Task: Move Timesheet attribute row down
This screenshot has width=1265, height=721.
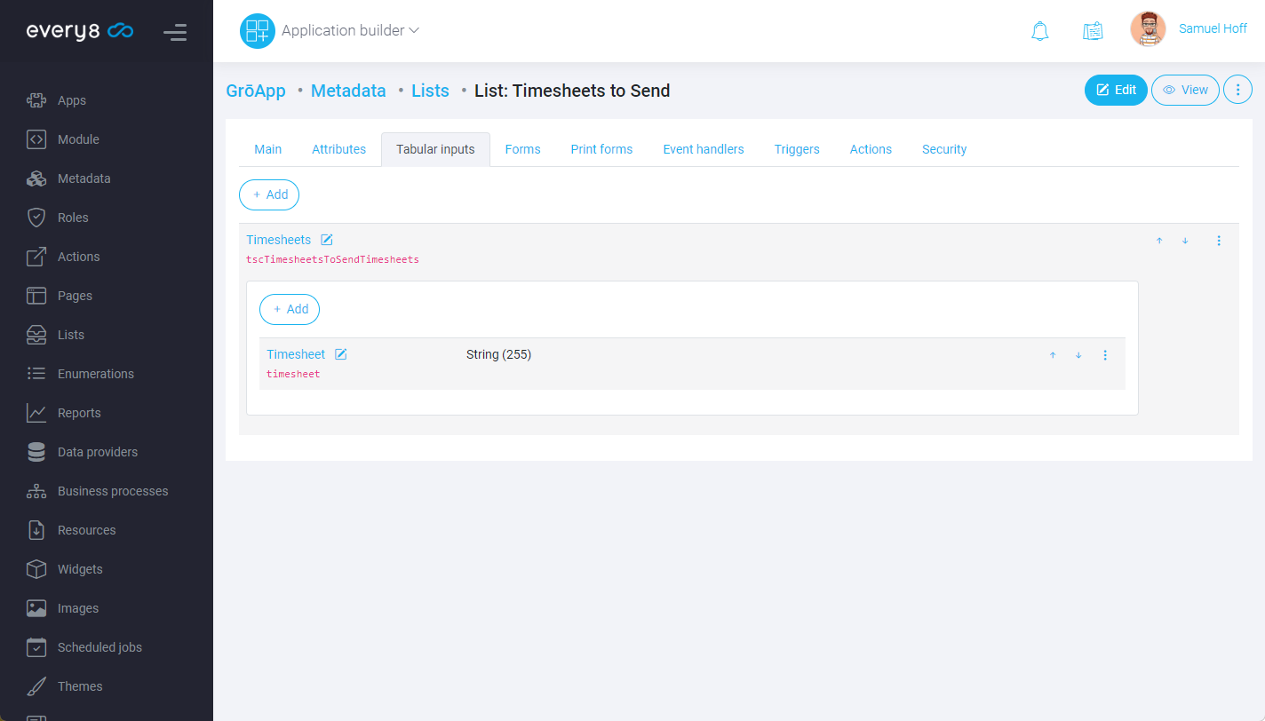Action: point(1078,355)
